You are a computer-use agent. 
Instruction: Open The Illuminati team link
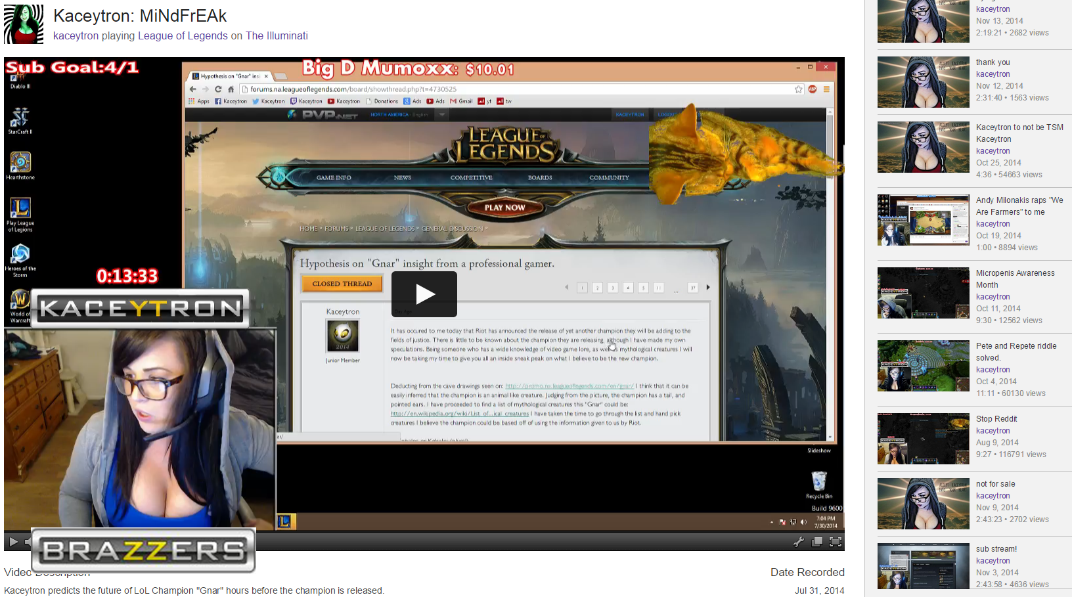coord(277,36)
